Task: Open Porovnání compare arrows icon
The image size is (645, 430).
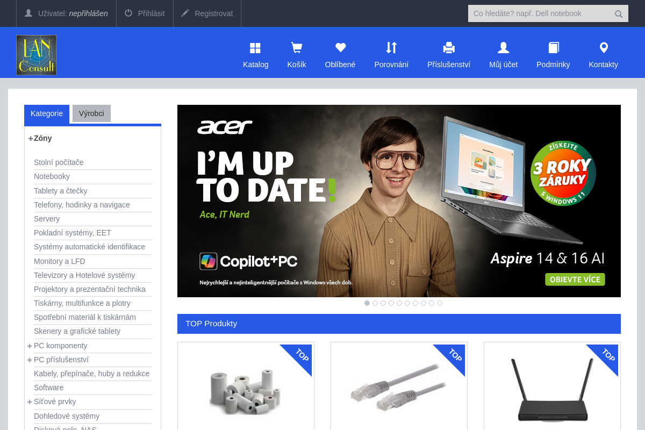Action: (x=391, y=48)
